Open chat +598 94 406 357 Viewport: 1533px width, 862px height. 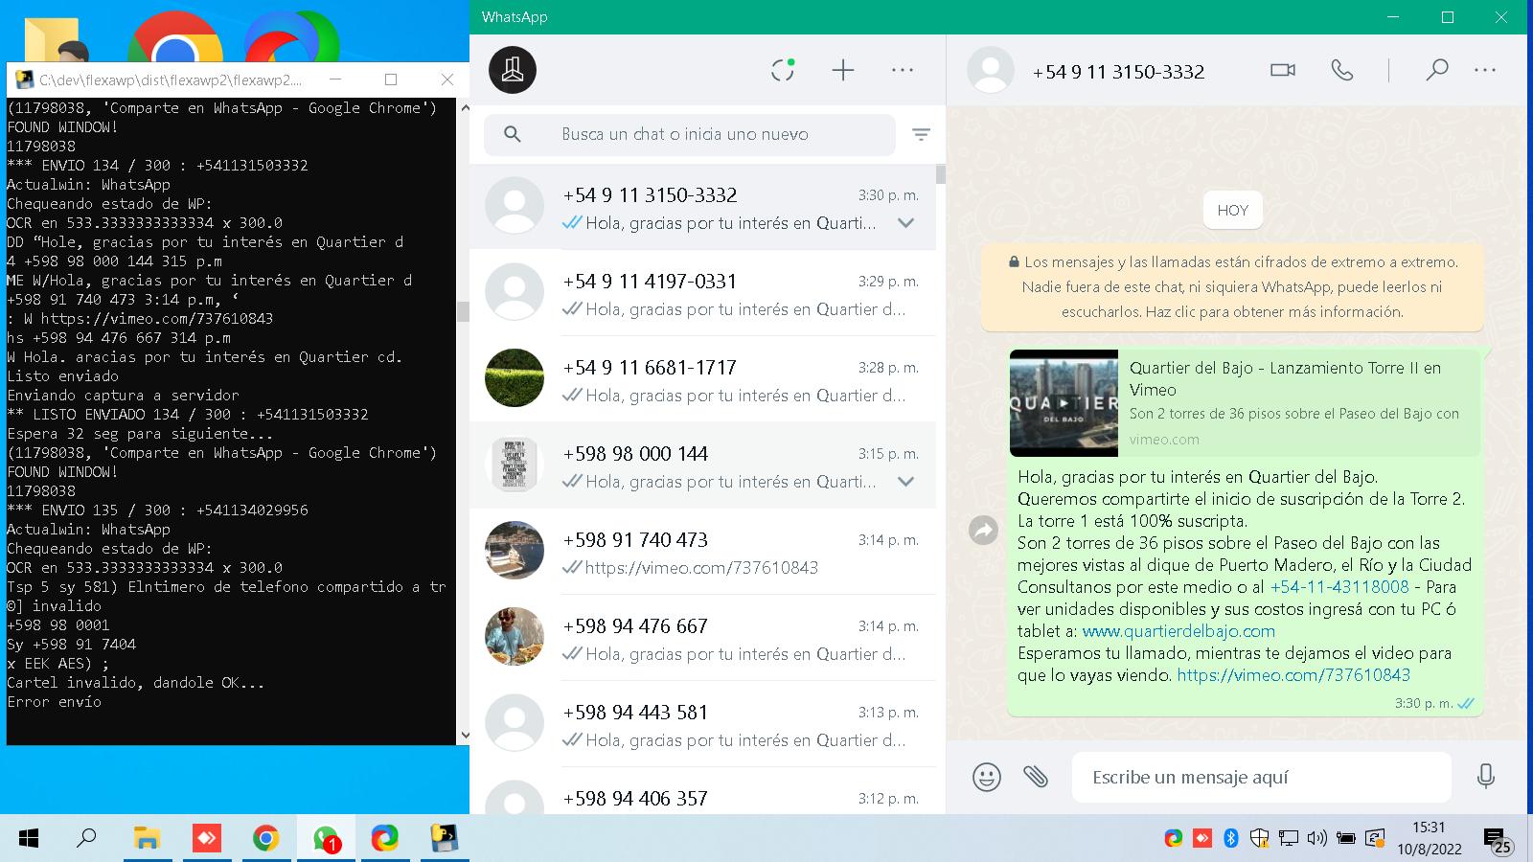pyautogui.click(x=702, y=792)
